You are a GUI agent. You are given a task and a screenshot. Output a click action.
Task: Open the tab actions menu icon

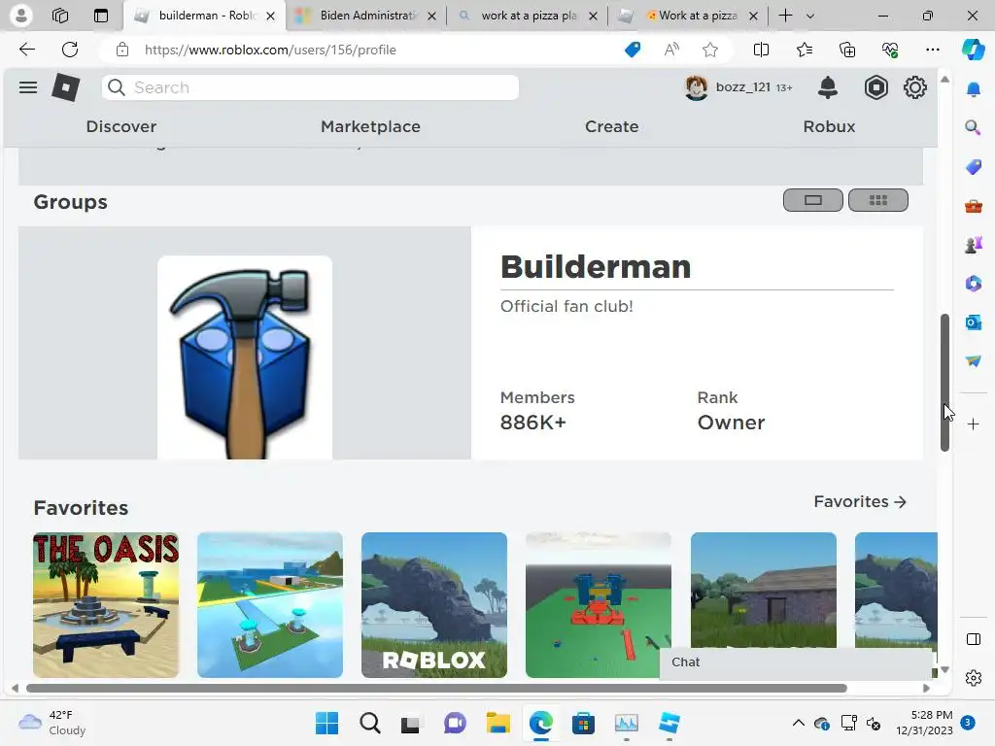101,16
